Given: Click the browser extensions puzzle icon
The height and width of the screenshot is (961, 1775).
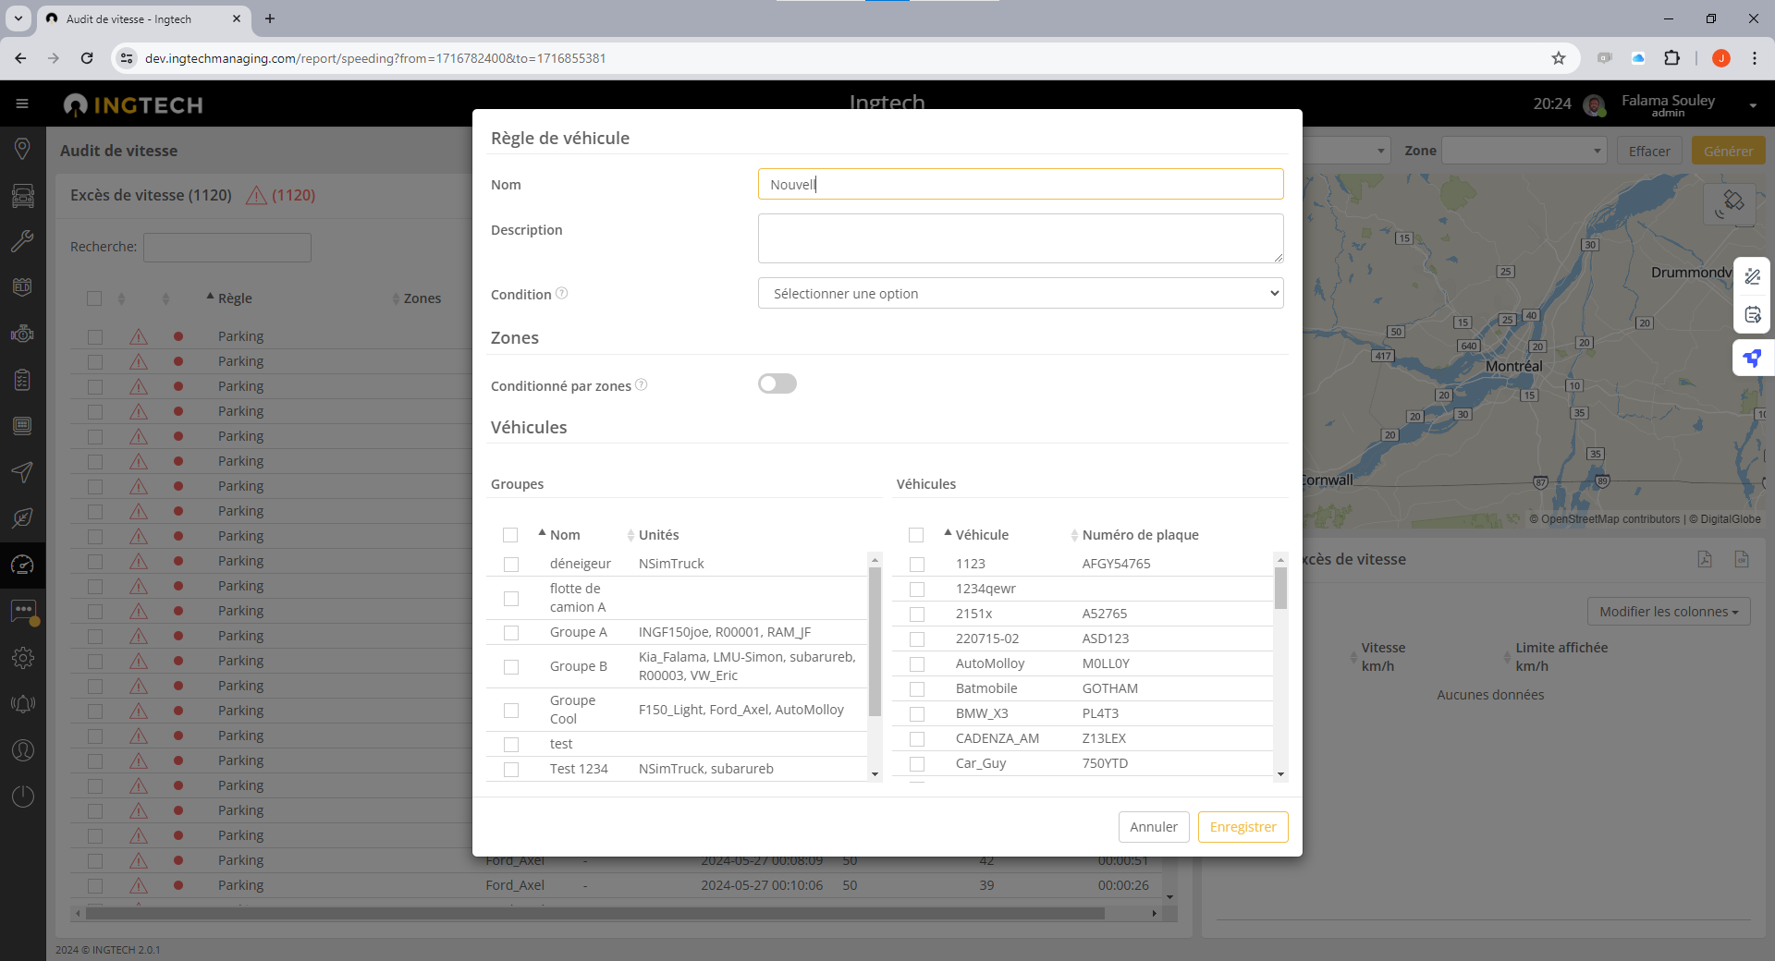Looking at the screenshot, I should (x=1671, y=58).
